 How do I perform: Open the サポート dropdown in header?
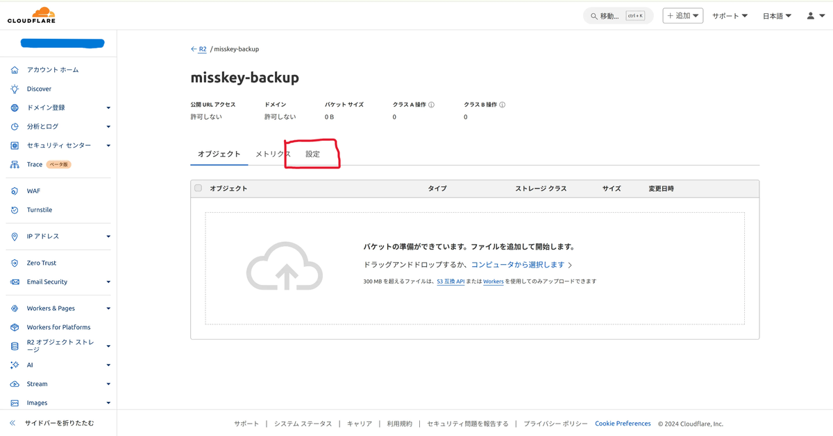tap(730, 16)
